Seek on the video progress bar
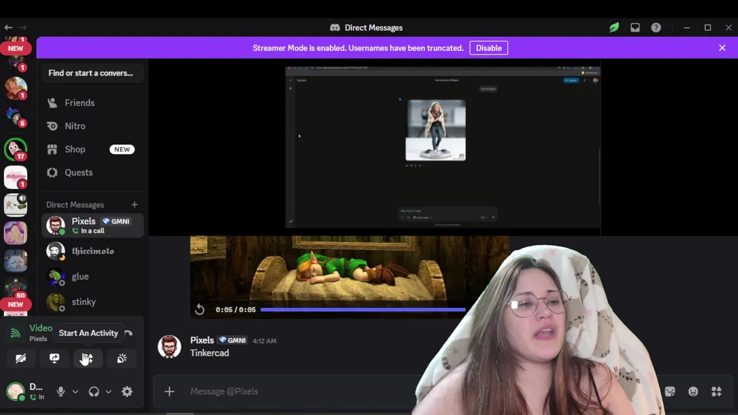This screenshot has width=738, height=415. click(x=363, y=310)
